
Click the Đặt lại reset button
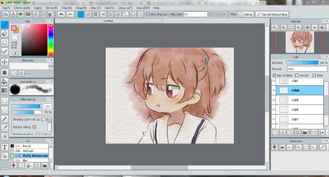(x=246, y=14)
